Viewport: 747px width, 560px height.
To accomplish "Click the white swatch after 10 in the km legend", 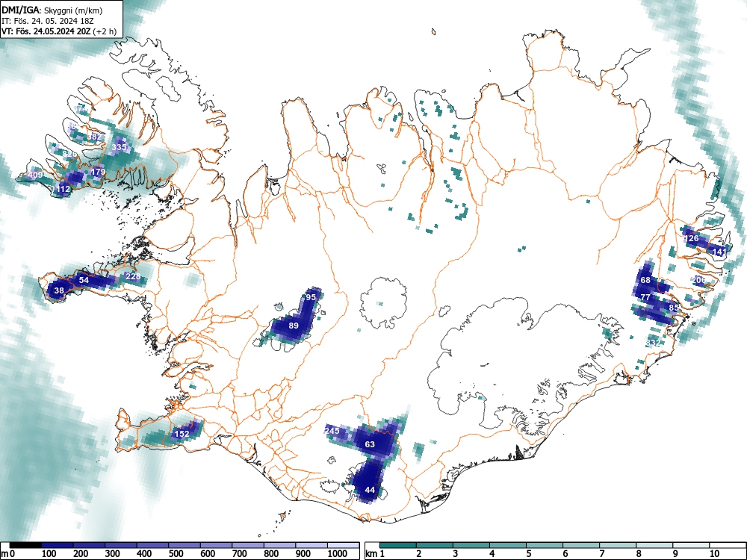I will pos(728,545).
